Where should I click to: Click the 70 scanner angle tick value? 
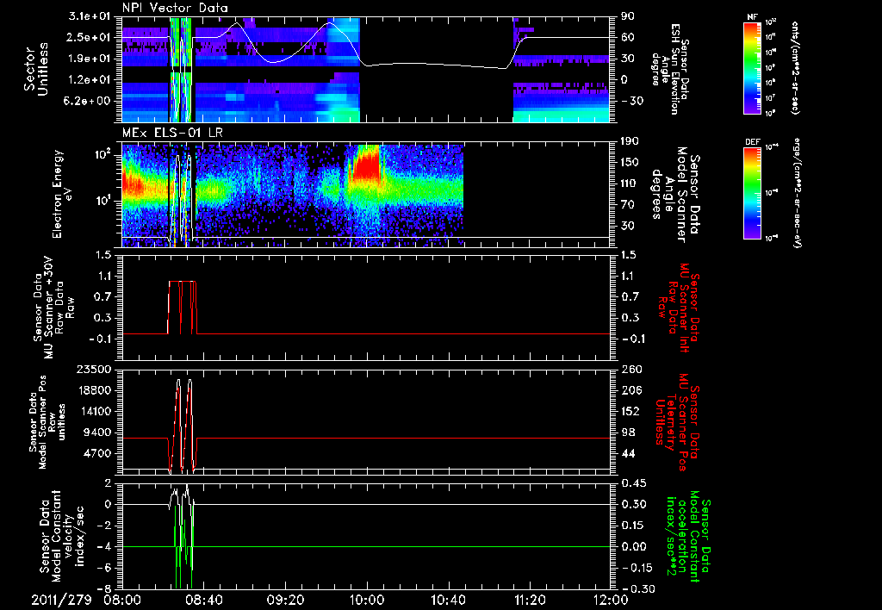pos(627,205)
